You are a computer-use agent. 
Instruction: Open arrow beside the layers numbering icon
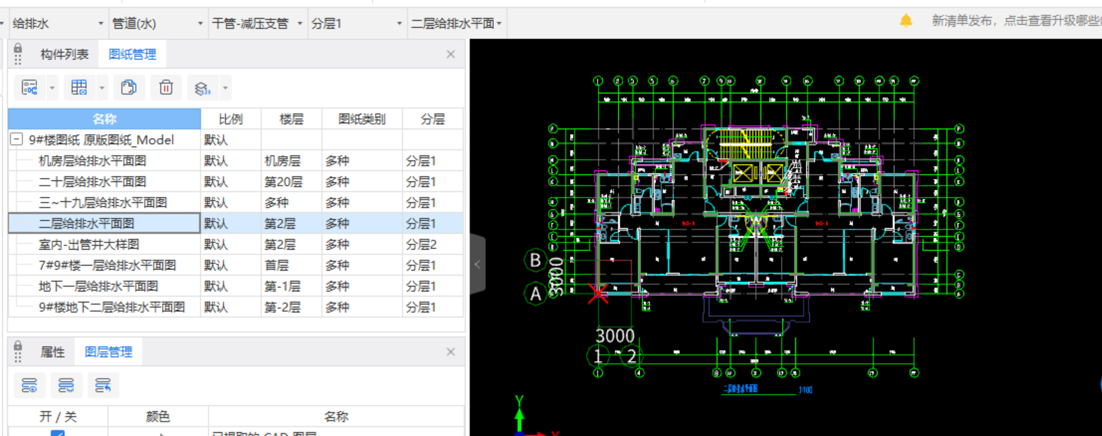226,88
